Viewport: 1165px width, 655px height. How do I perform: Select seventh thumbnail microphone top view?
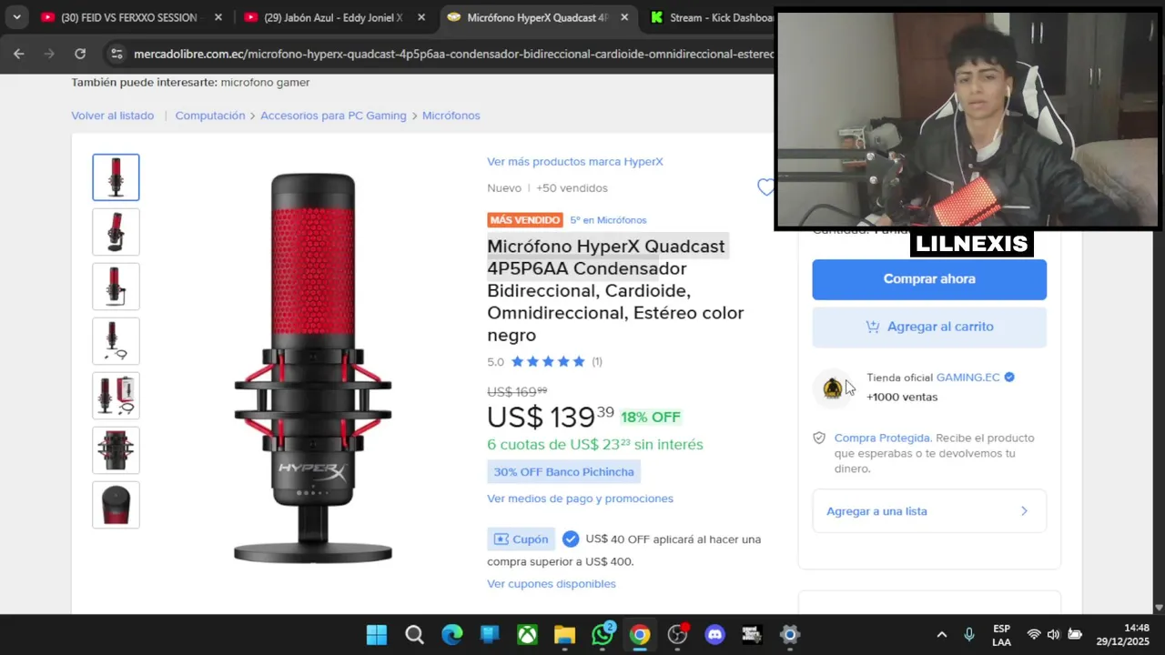pos(116,505)
